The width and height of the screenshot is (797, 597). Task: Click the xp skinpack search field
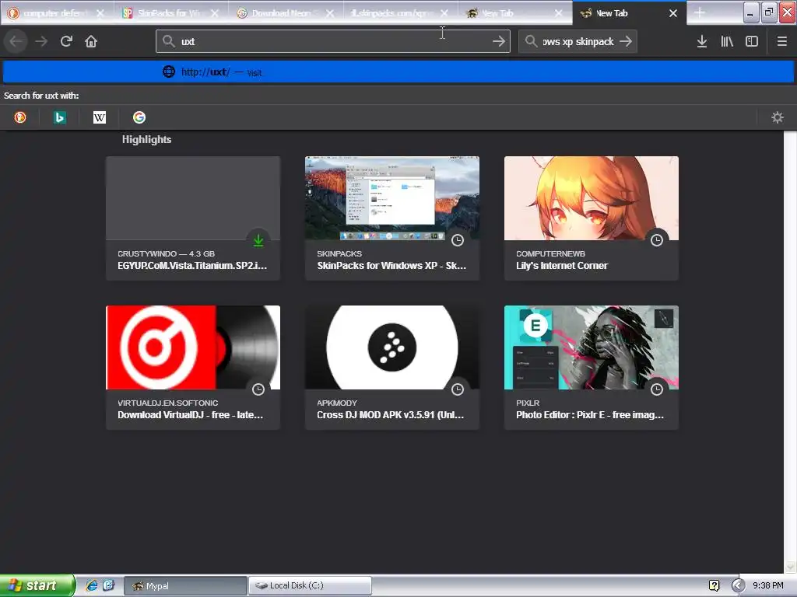pos(578,41)
